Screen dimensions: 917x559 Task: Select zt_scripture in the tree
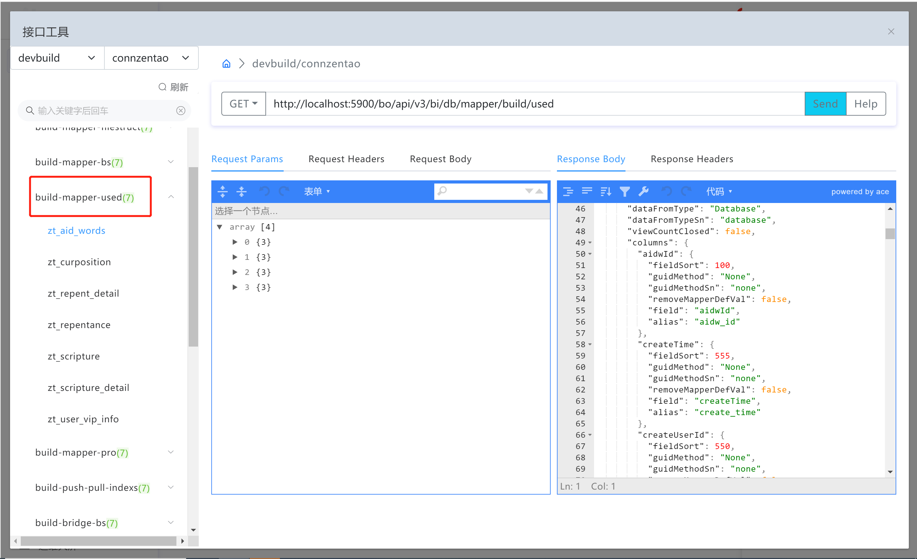point(74,356)
